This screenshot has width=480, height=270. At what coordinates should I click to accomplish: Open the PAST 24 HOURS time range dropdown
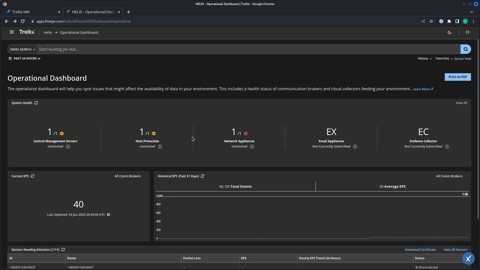pos(24,58)
